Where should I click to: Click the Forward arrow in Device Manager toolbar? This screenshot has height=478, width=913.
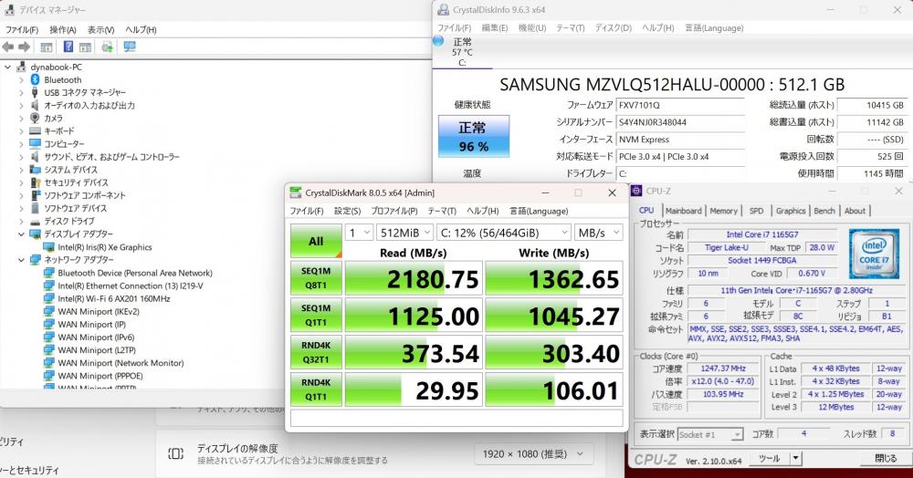point(24,47)
